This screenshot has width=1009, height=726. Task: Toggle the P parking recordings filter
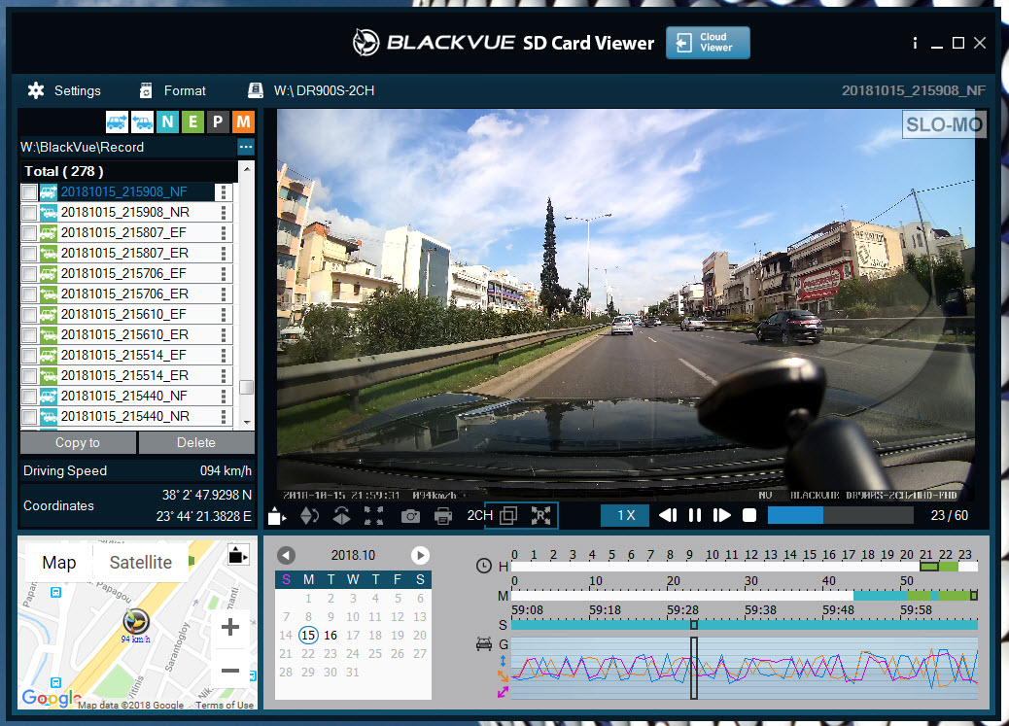218,121
